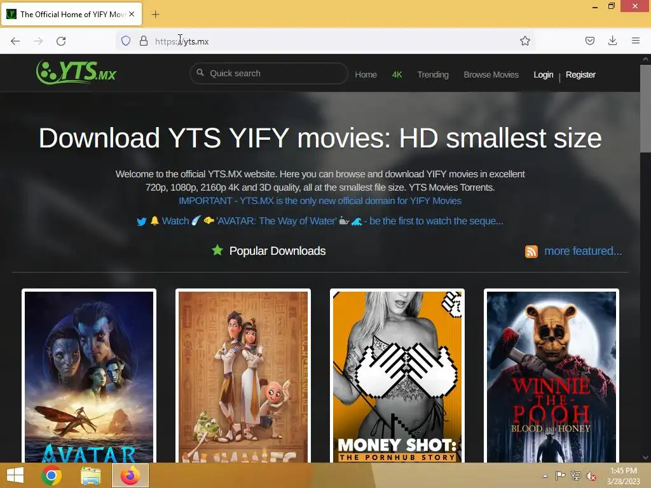Select the Official Home of YIFY tab
This screenshot has width=651, height=488.
71,14
